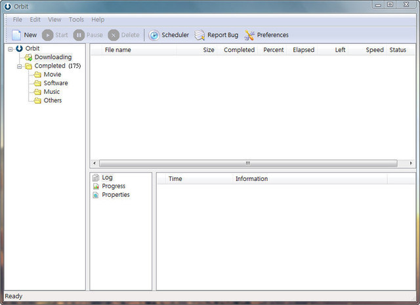Image resolution: width=420 pixels, height=305 pixels.
Task: Click the Information column header
Action: [310, 179]
